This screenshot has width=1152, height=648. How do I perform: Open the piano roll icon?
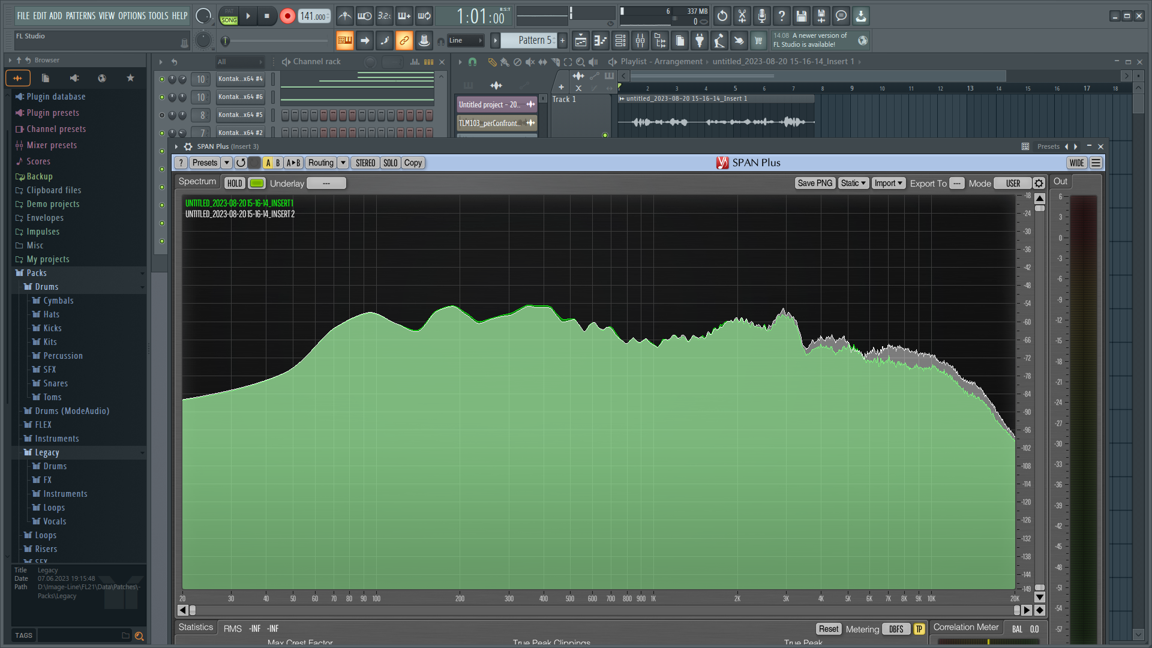601,41
